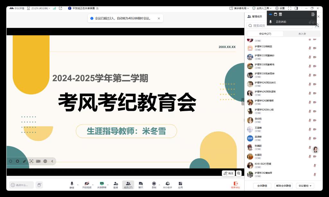
Task: Open the AI小助手 assistant
Action: click(167, 185)
